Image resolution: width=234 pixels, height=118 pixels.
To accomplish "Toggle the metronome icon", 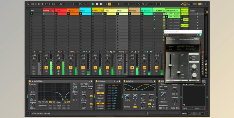I will [x=54, y=4].
